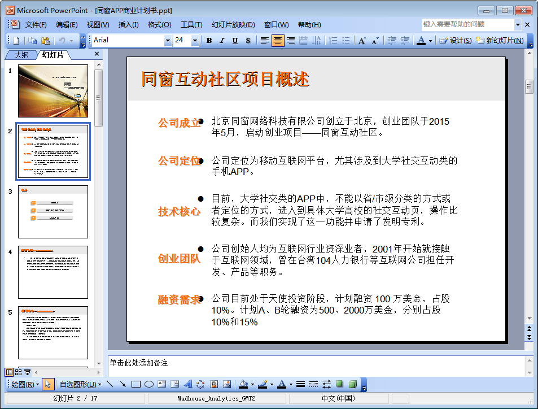Close the slide thumbnail pane
This screenshot has width=538, height=409.
point(97,54)
